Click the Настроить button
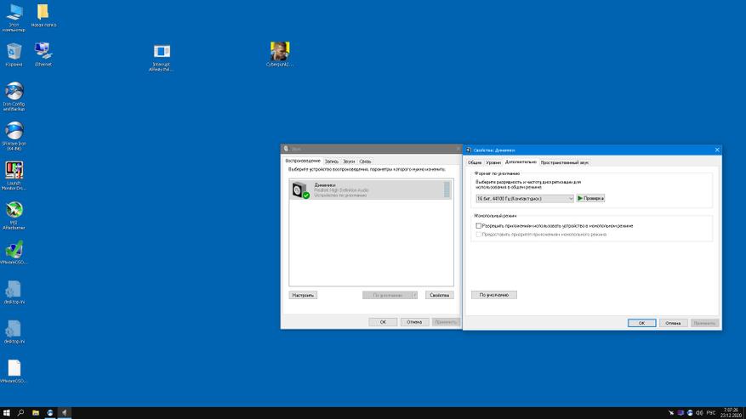The width and height of the screenshot is (746, 419). 303,296
